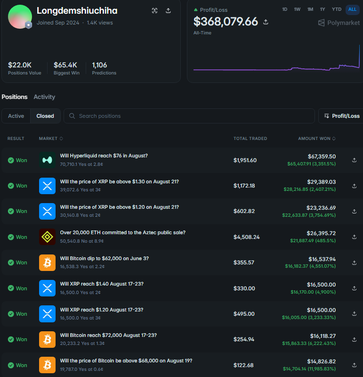
Task: Click the $368,079.66 profit/loss value
Action: tap(226, 22)
